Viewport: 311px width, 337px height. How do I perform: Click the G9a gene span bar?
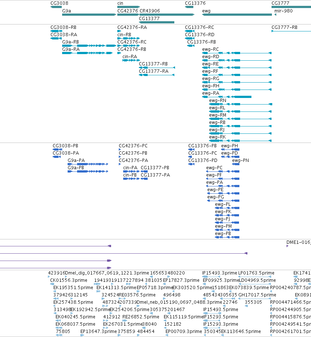click(x=89, y=15)
